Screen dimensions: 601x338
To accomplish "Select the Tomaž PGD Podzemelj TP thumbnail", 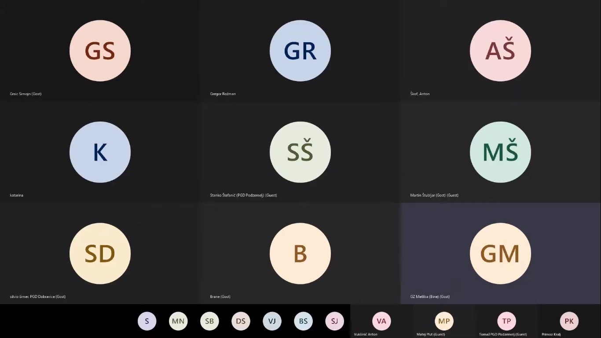I will tap(506, 321).
